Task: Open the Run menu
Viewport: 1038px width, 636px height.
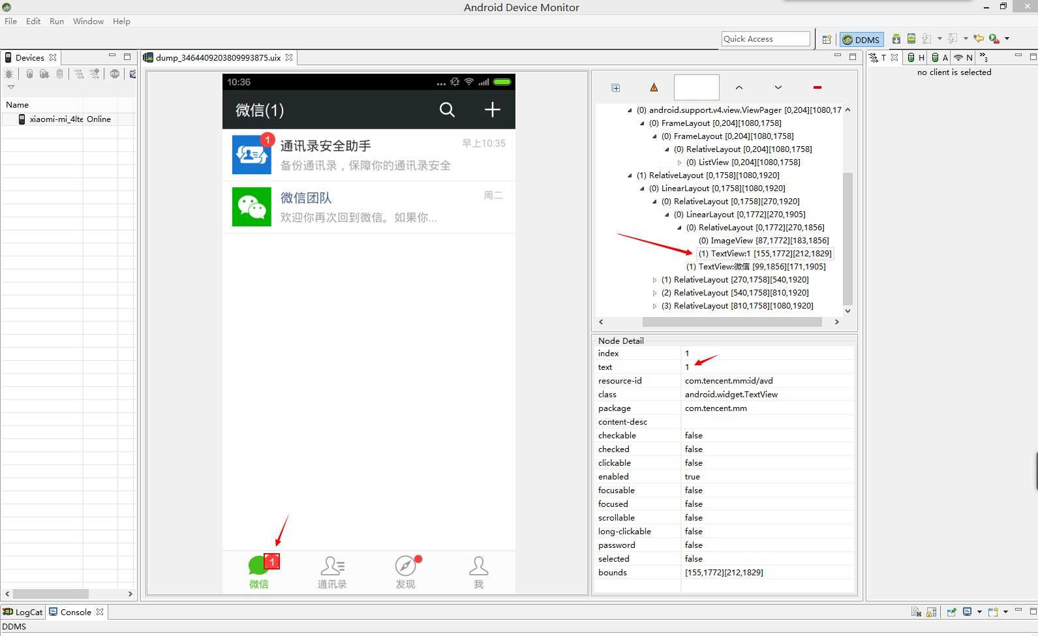Action: point(57,21)
